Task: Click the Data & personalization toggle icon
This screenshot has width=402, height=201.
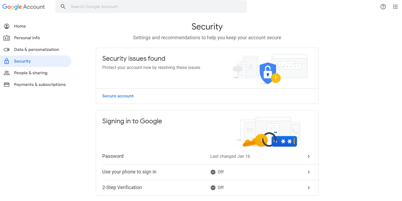Action: [7, 50]
